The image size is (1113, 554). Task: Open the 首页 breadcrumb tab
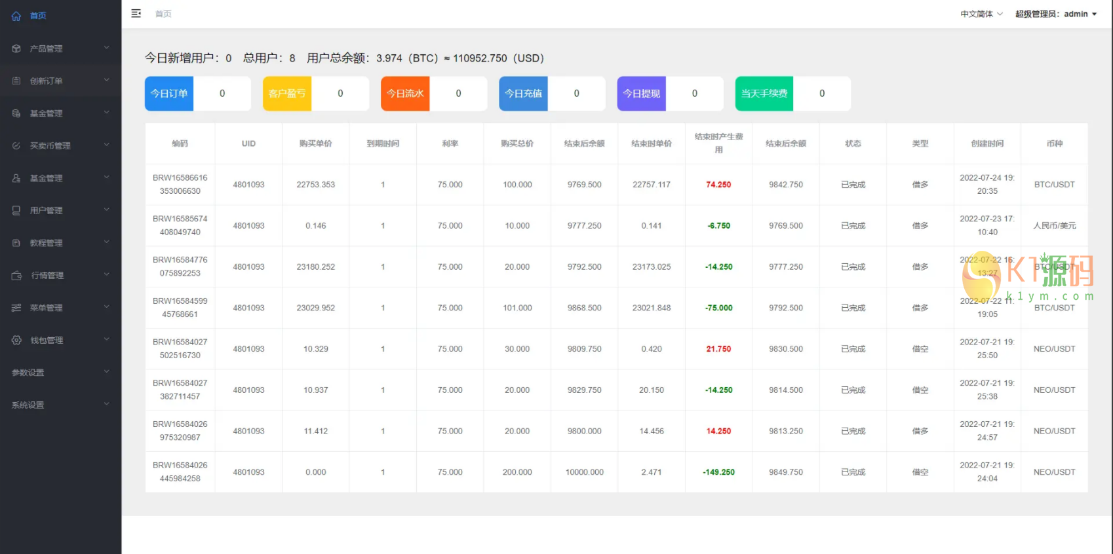[x=163, y=14]
